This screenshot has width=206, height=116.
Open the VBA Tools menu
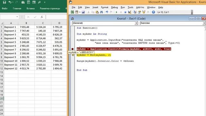point(130,7)
